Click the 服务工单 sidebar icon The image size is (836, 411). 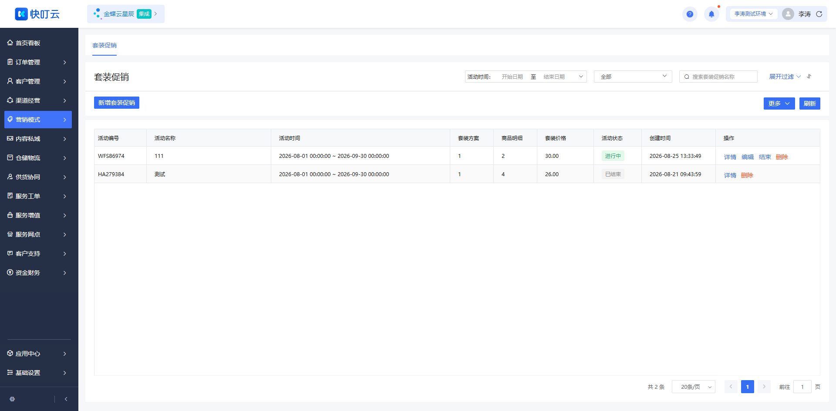(10, 196)
